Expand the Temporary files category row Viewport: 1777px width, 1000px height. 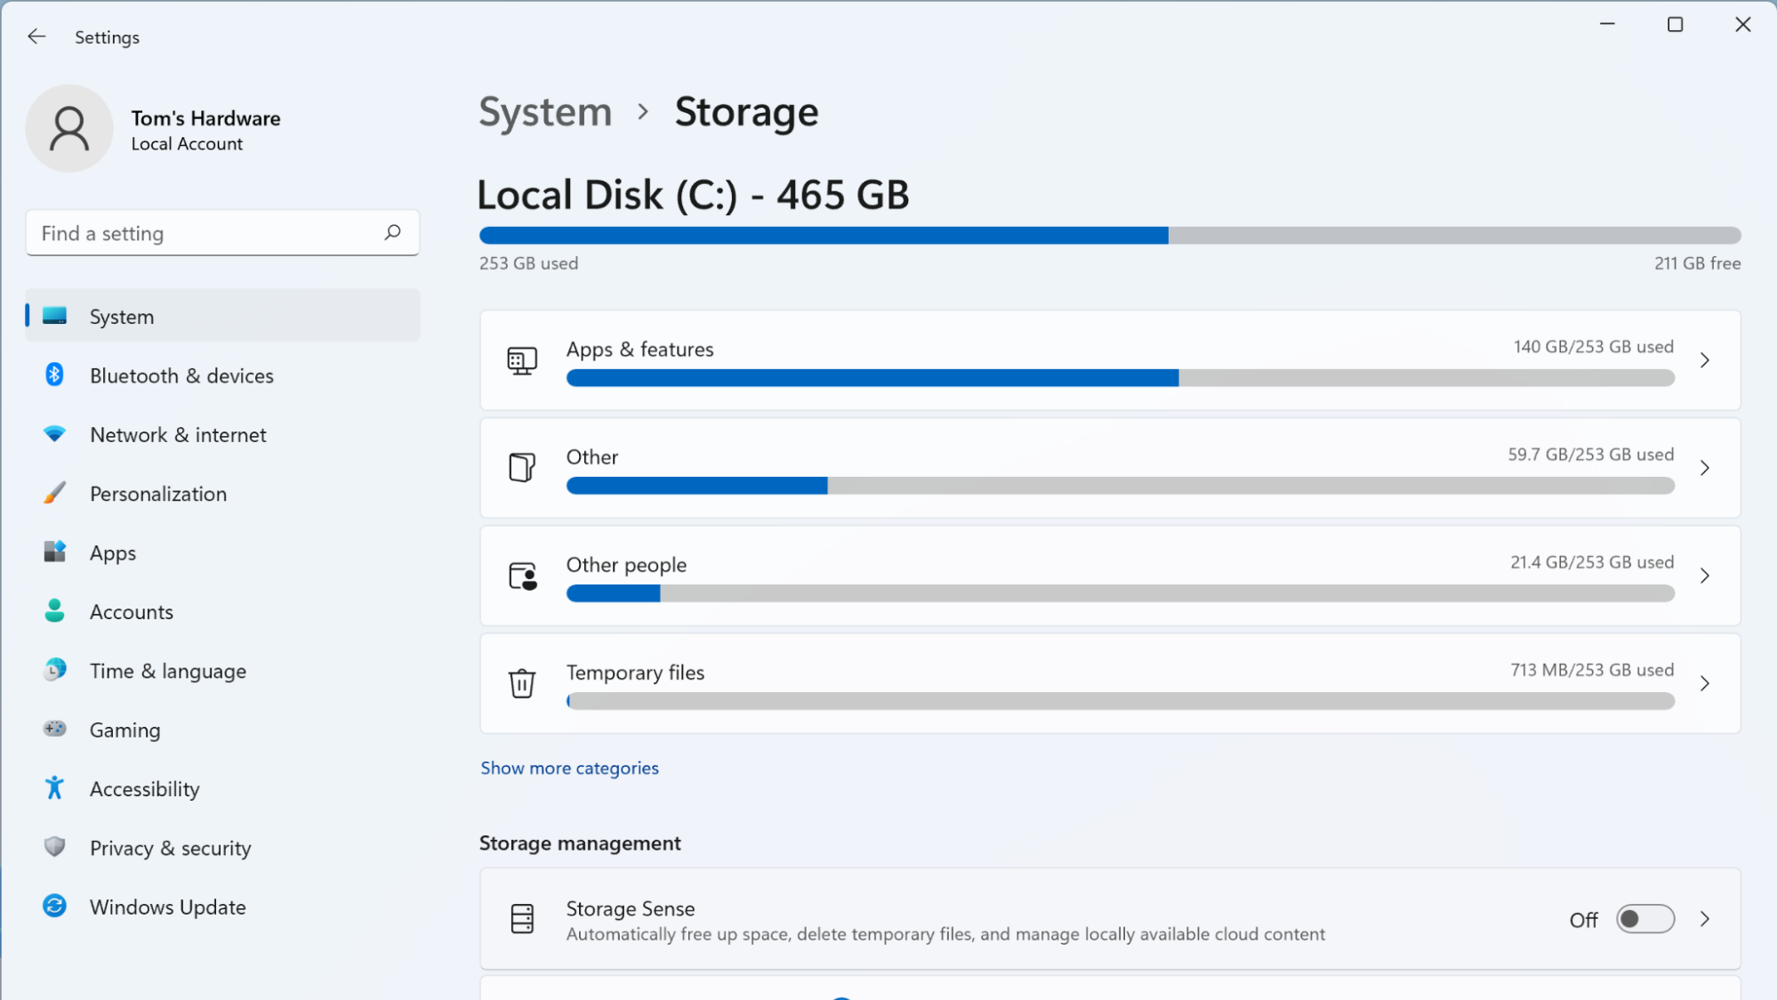pos(1705,684)
